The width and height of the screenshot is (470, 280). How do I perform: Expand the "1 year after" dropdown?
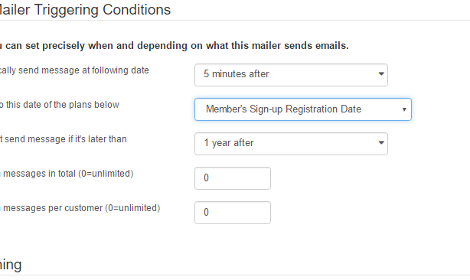point(291,144)
